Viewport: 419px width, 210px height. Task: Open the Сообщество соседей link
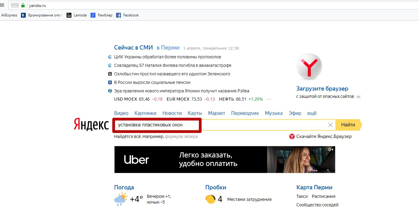317,205
